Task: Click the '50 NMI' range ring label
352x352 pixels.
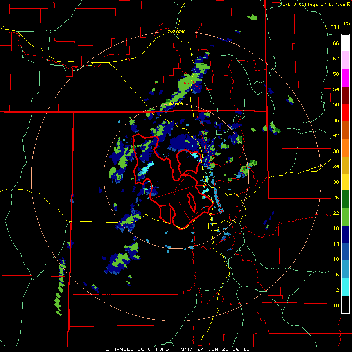Action: pos(176,104)
